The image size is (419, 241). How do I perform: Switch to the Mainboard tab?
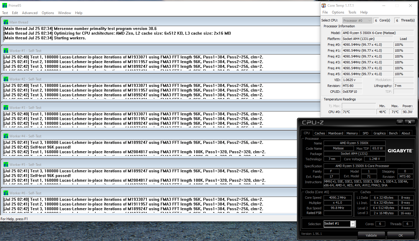pos(336,133)
